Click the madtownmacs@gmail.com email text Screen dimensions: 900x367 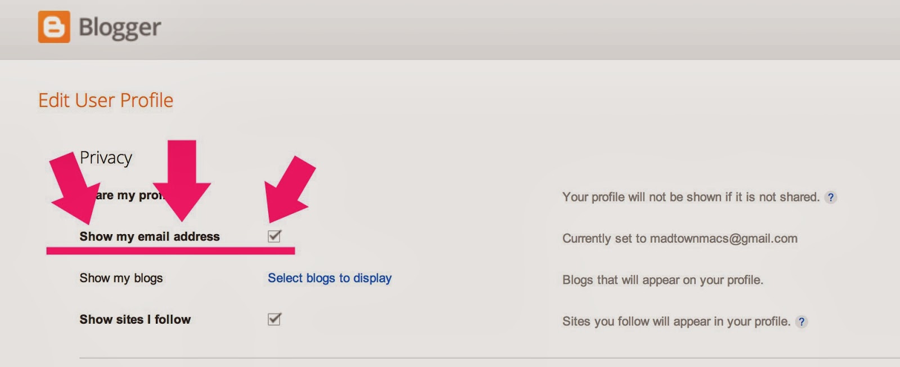[x=723, y=239]
